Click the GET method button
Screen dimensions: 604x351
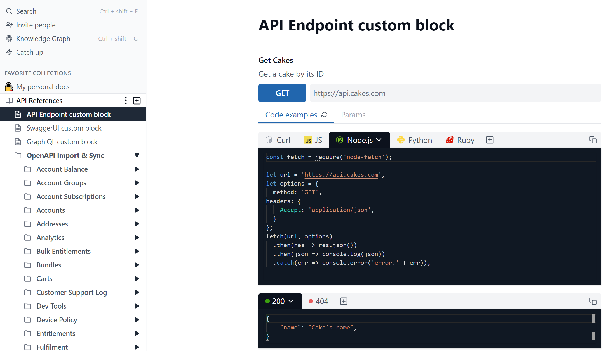click(282, 93)
